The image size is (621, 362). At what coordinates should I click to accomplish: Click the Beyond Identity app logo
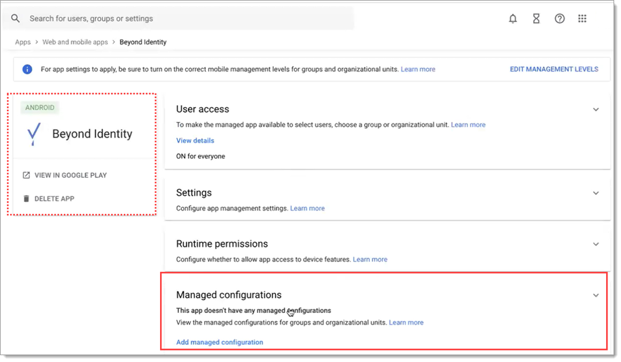33,134
